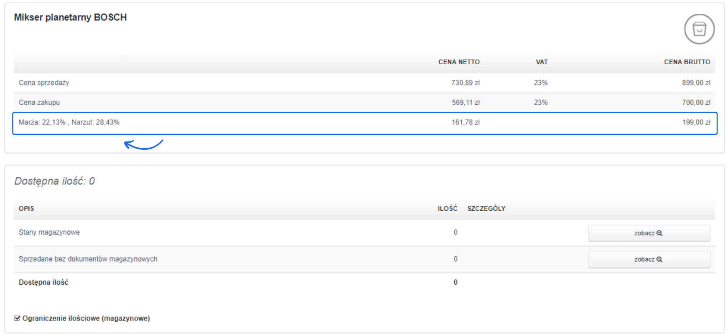Click the 730,89 zł net sale price

(466, 83)
